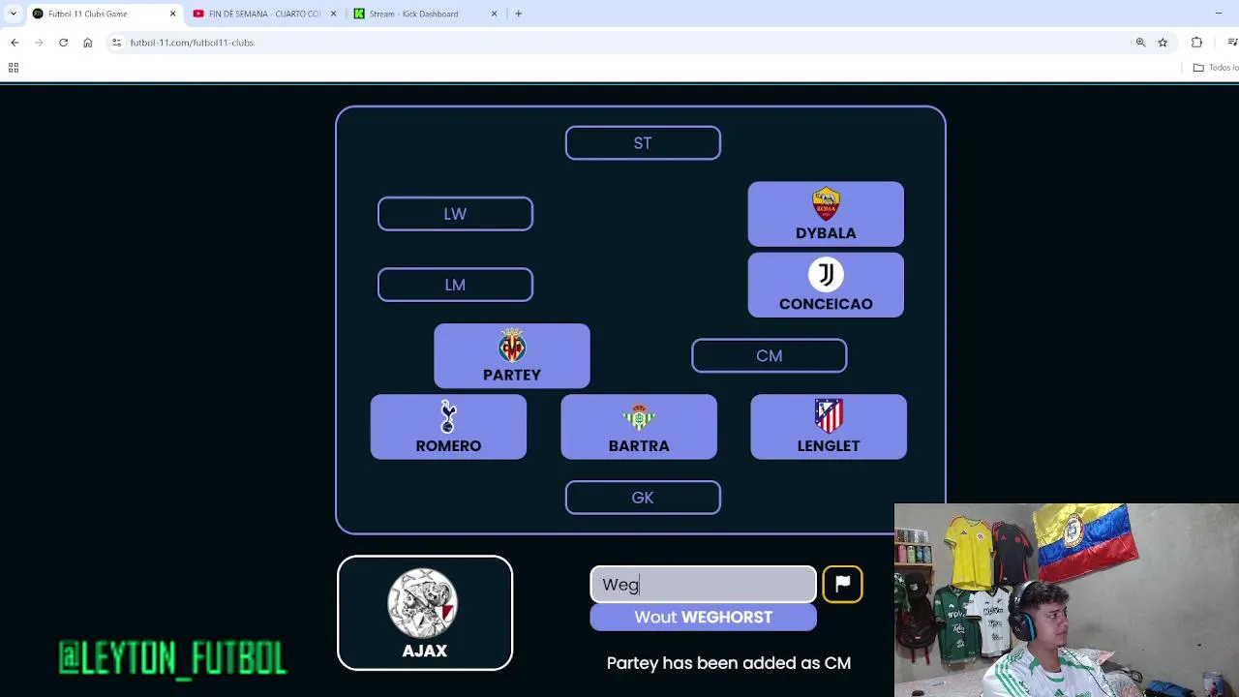Minimize the browser window

click(1218, 14)
